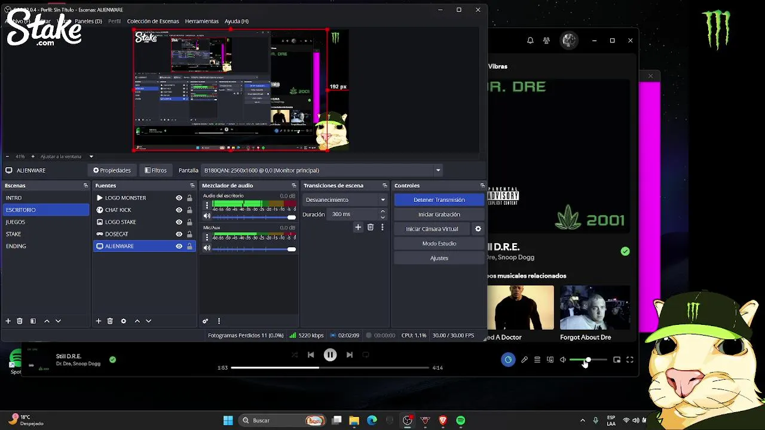Open source properties gear in Fuentes toolbar
The image size is (765, 430).
click(124, 321)
